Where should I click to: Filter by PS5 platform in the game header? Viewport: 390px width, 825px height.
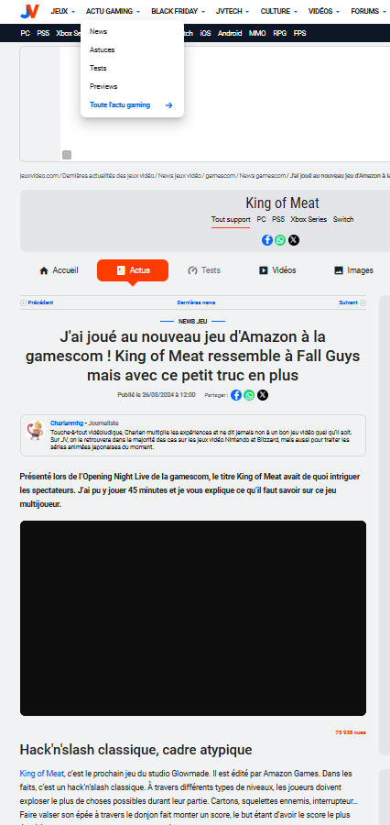pos(278,219)
